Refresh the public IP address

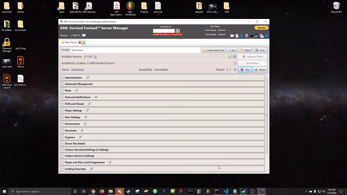tap(178, 31)
